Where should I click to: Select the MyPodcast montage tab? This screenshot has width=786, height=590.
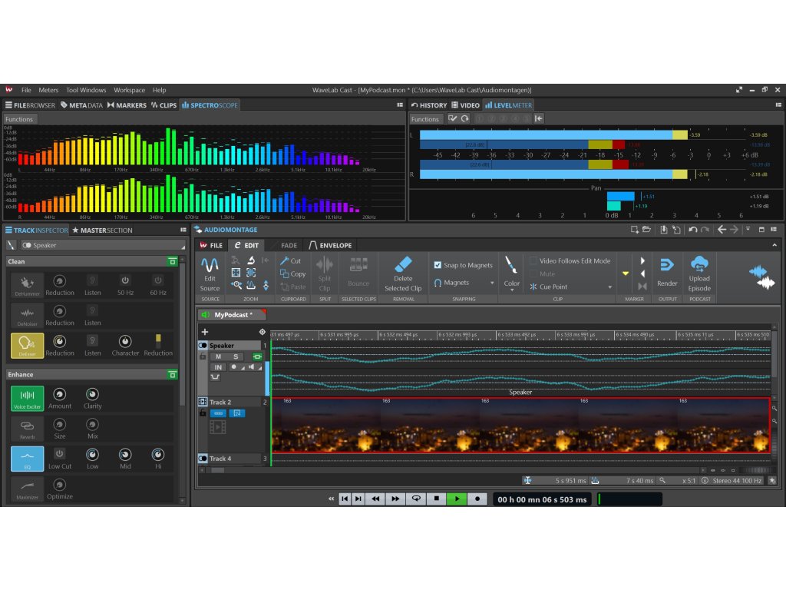233,314
